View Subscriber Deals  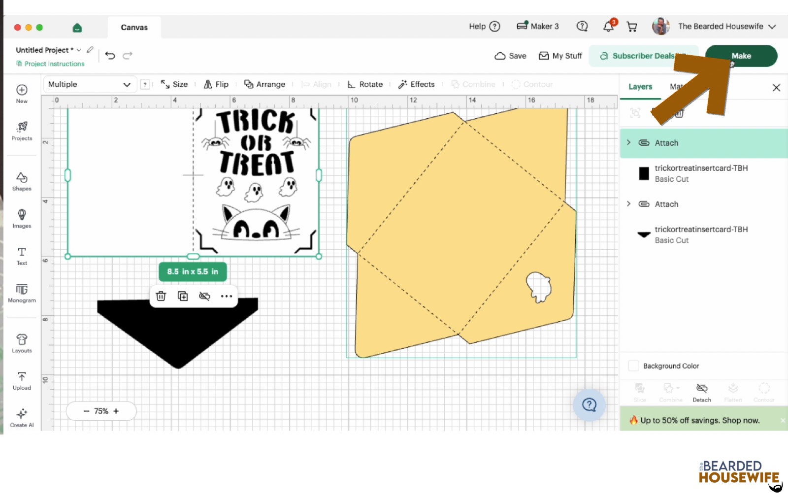(643, 56)
